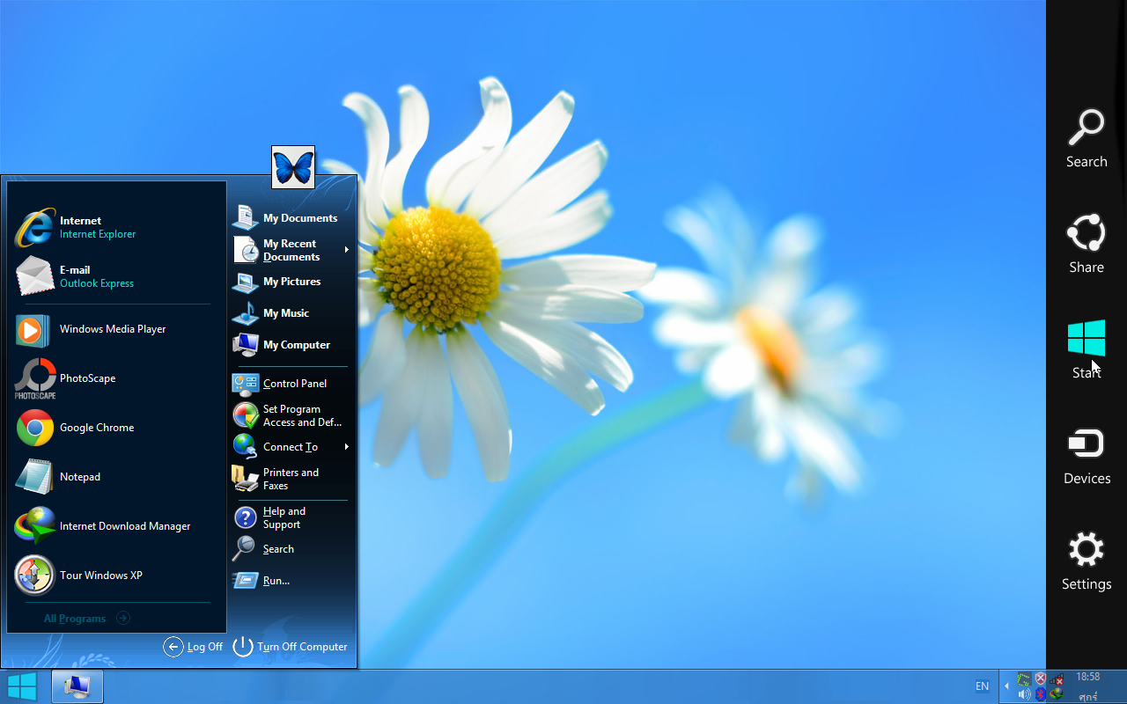Select My Recent Documents menu entry

pos(291,250)
